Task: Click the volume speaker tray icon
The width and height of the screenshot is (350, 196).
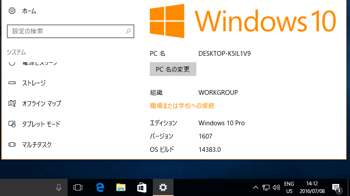Action: tap(276, 187)
